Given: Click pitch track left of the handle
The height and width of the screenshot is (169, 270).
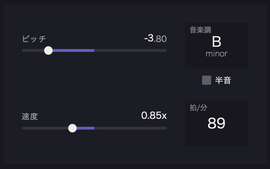Looking at the screenshot, I should [33, 50].
